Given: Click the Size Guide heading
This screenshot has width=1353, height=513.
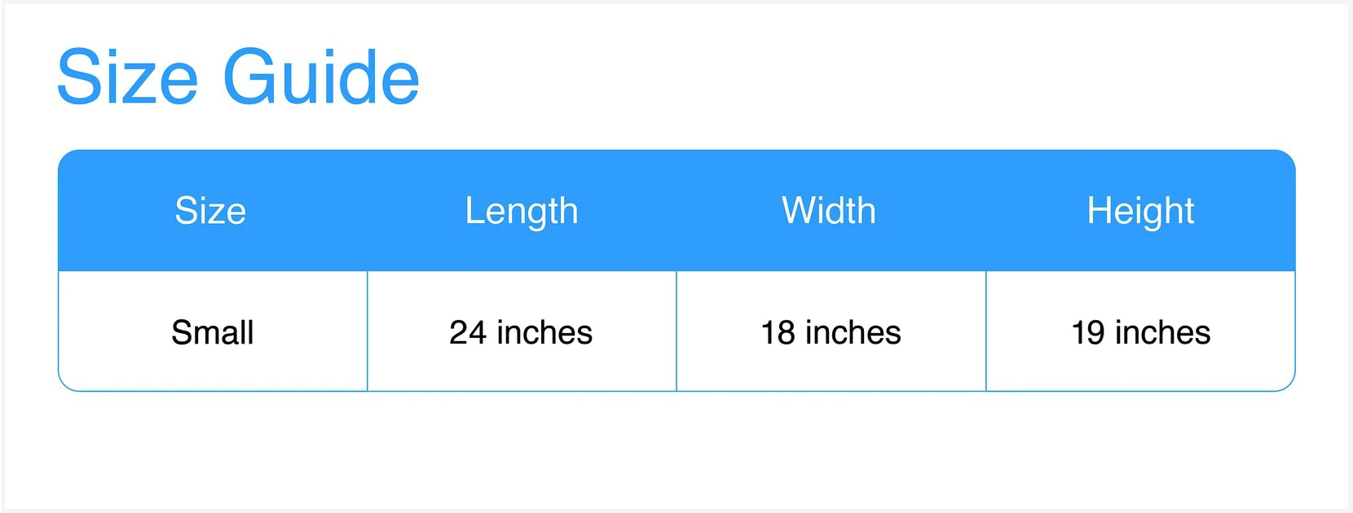Looking at the screenshot, I should [x=238, y=77].
